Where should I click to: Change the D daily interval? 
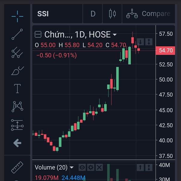93,14
